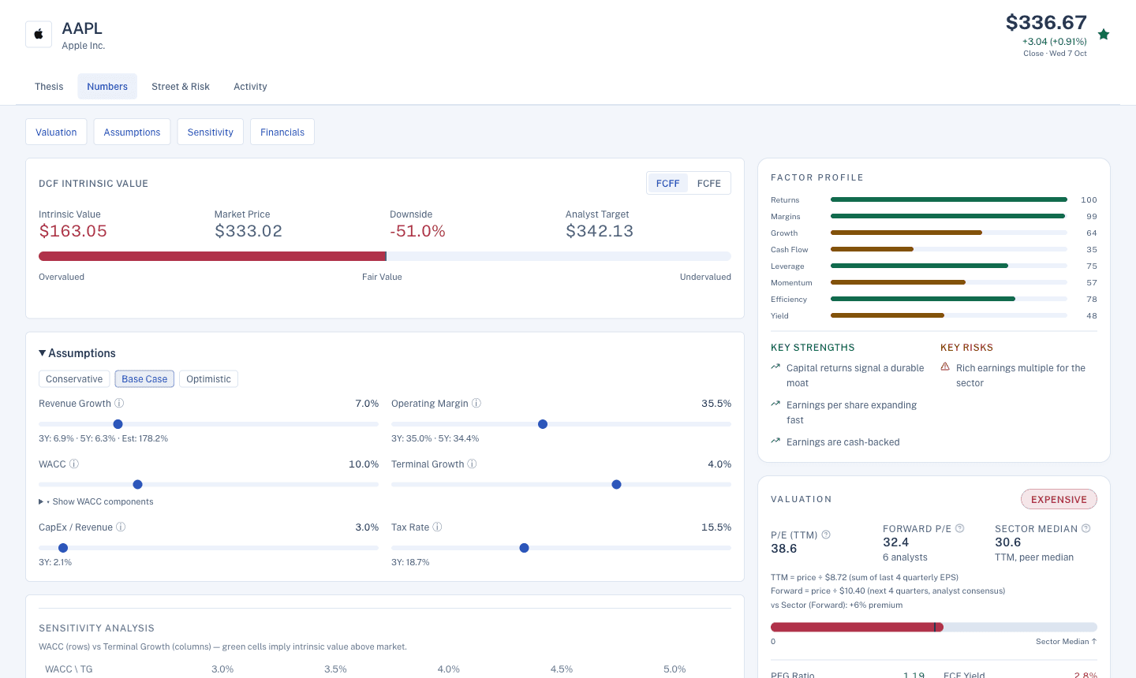Click the Cash Flow factor bar
The width and height of the screenshot is (1136, 678).
949,249
